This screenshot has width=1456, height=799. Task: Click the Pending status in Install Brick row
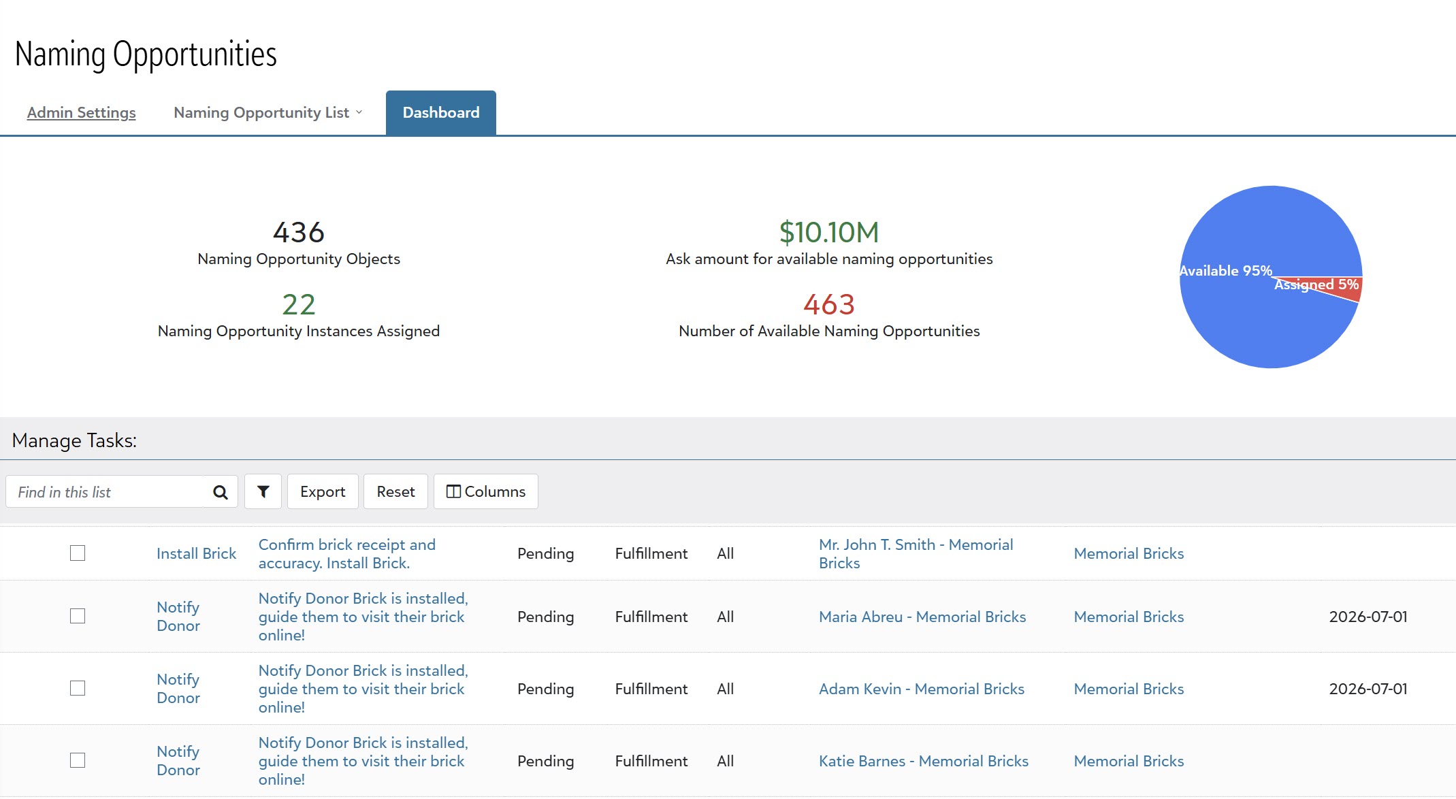tap(545, 553)
